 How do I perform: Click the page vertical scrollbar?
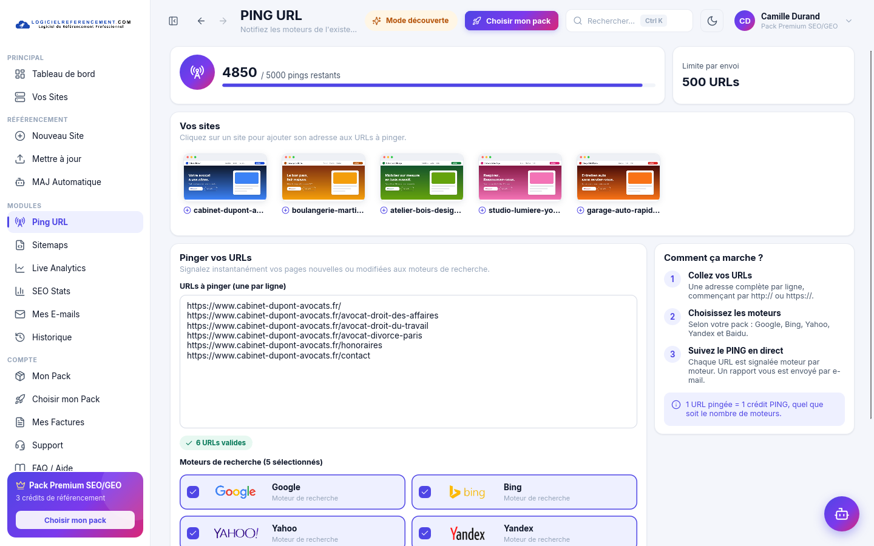(871, 234)
